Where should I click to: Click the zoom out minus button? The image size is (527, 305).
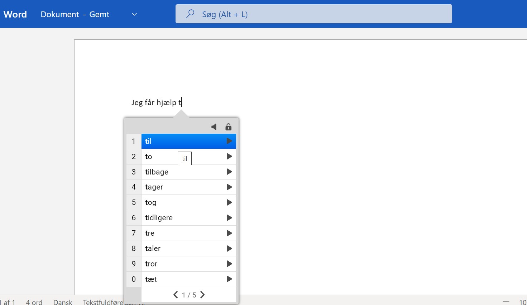pos(506,301)
